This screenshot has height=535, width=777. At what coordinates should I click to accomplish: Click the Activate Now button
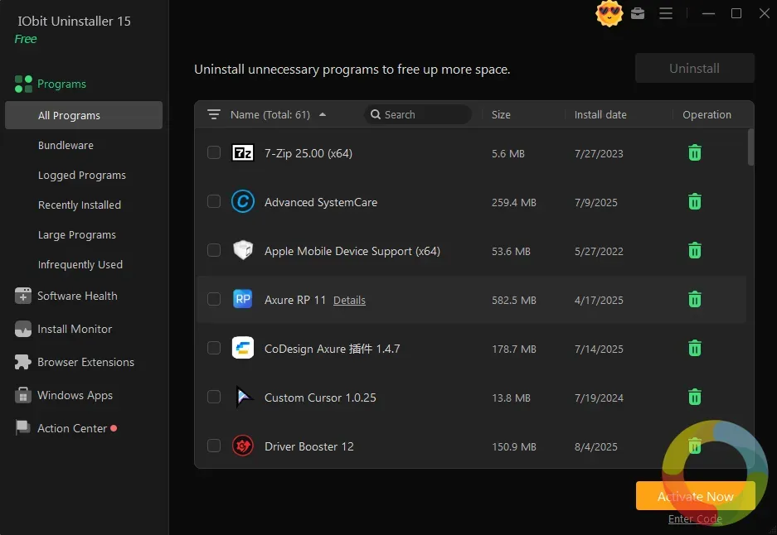pyautogui.click(x=695, y=496)
